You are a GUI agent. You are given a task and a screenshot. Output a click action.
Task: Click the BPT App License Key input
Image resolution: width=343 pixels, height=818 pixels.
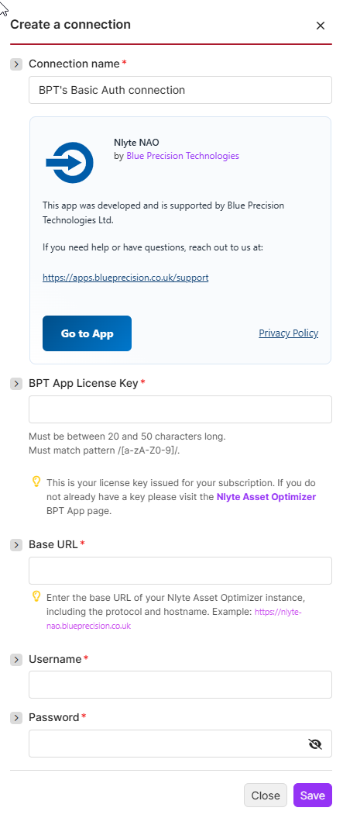point(180,409)
